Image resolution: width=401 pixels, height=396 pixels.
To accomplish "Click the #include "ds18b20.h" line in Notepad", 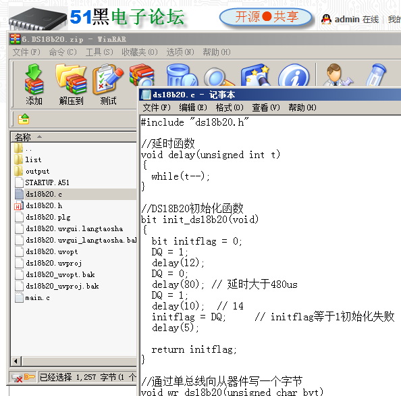I will [x=195, y=122].
